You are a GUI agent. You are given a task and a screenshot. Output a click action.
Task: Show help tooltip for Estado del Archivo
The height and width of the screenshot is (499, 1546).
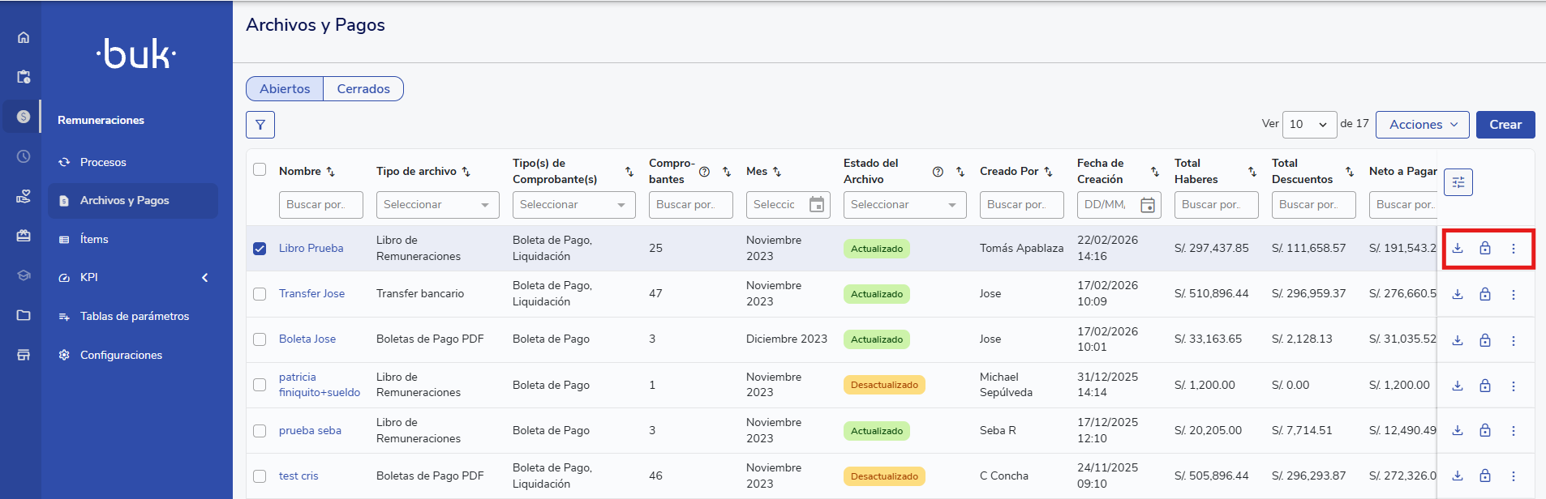click(x=938, y=172)
